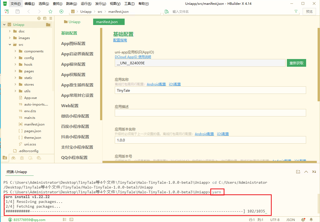
Task: Click the 预览 preview button
Action: tap(309, 12)
